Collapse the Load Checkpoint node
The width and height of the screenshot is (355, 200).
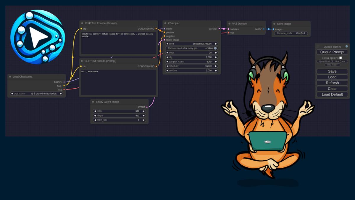pyautogui.click(x=9, y=76)
